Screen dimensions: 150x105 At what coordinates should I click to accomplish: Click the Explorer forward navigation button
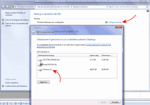(7, 7)
